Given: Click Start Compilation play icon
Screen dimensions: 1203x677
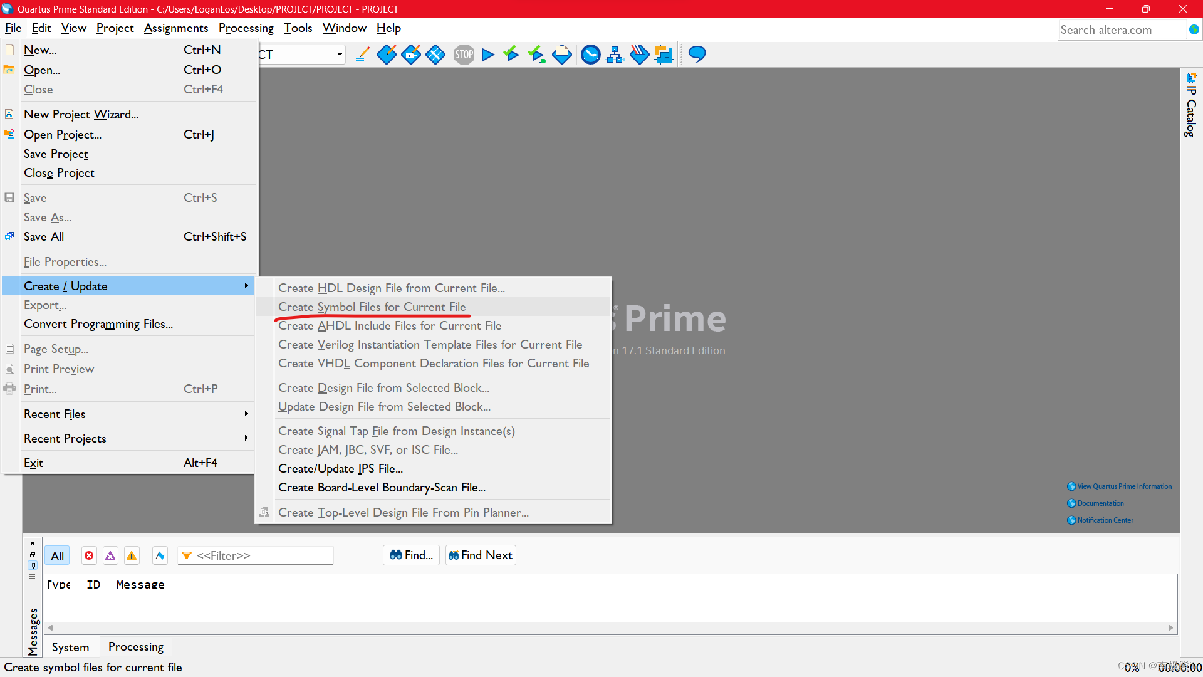Looking at the screenshot, I should point(488,55).
